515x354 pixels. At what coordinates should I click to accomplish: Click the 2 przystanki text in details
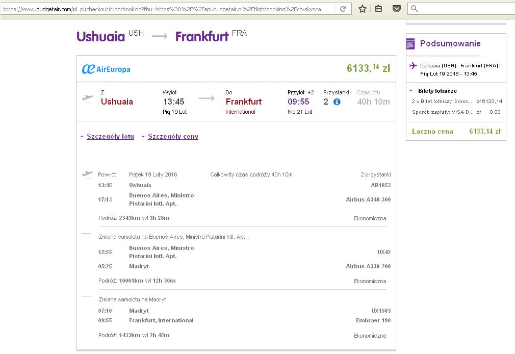point(376,174)
